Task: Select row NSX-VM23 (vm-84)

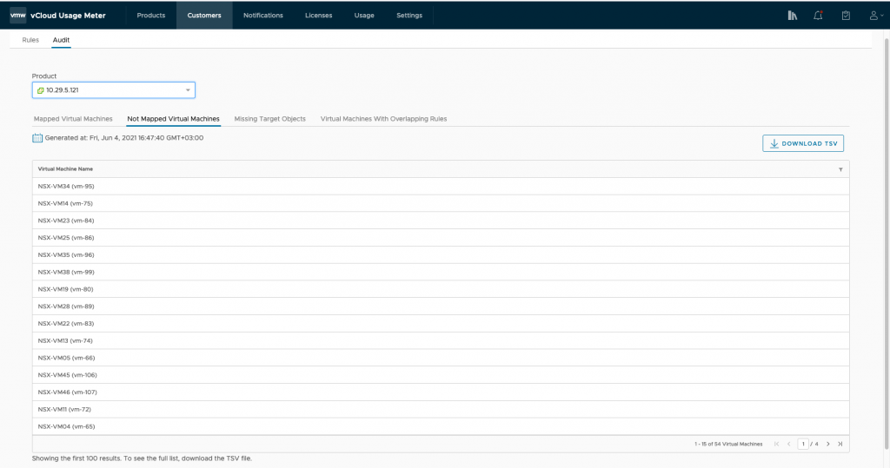Action: [x=441, y=221]
